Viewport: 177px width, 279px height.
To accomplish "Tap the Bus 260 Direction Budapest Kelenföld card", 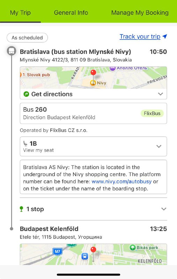I will coord(93,113).
